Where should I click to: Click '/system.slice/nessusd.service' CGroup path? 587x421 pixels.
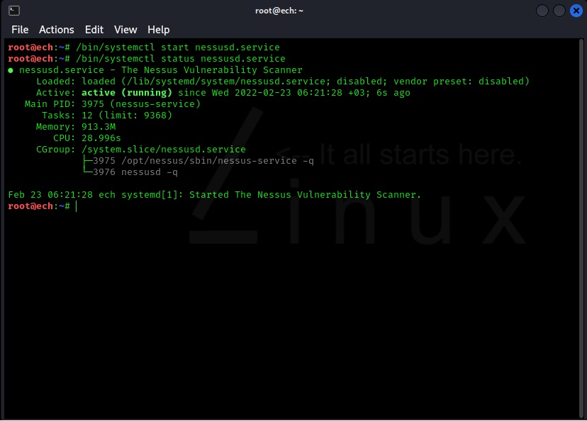(x=164, y=150)
